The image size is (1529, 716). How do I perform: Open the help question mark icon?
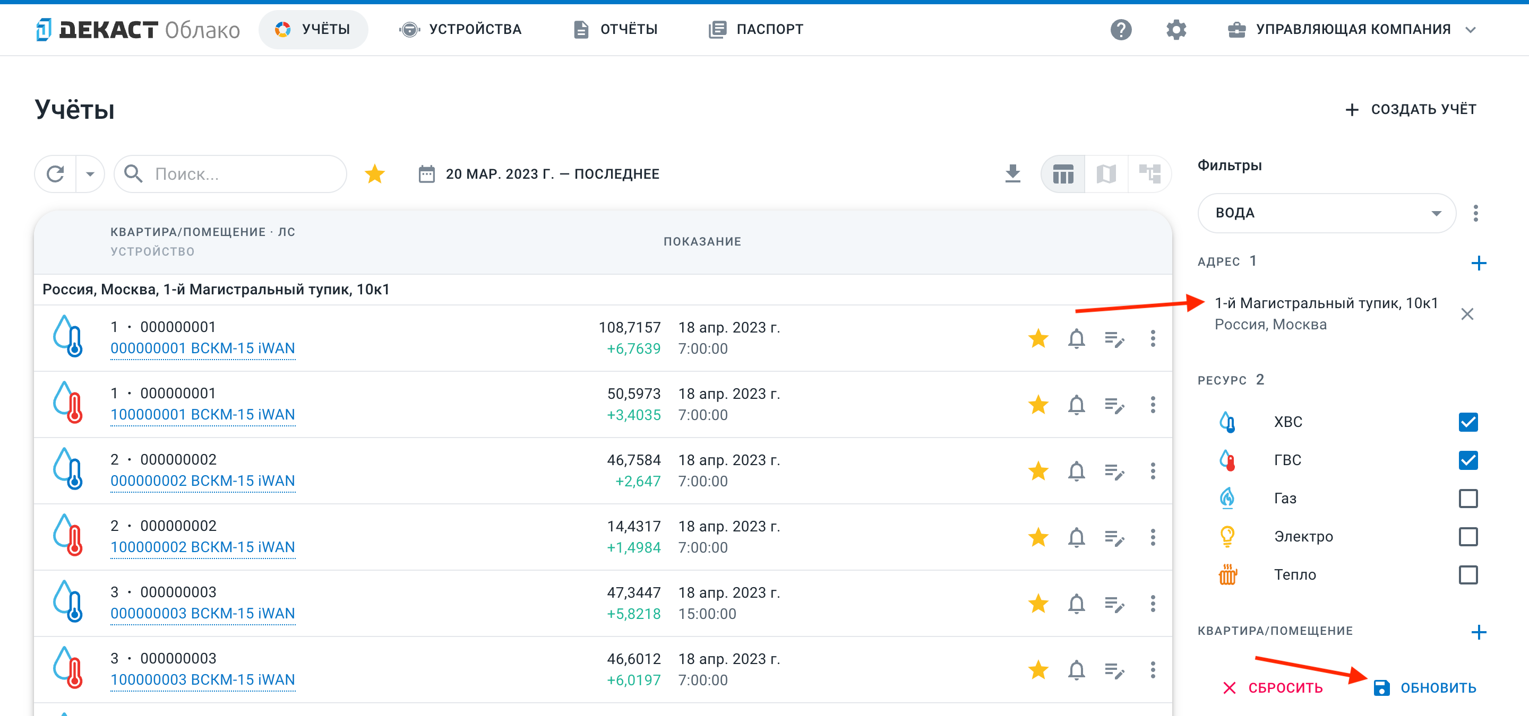point(1121,29)
